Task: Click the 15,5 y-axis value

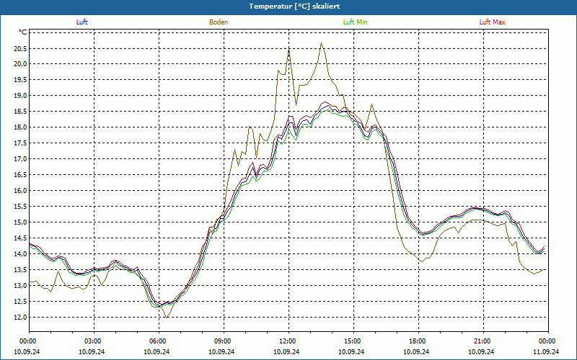Action: (21, 207)
